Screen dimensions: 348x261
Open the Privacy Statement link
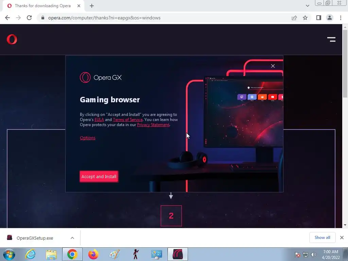153,125
